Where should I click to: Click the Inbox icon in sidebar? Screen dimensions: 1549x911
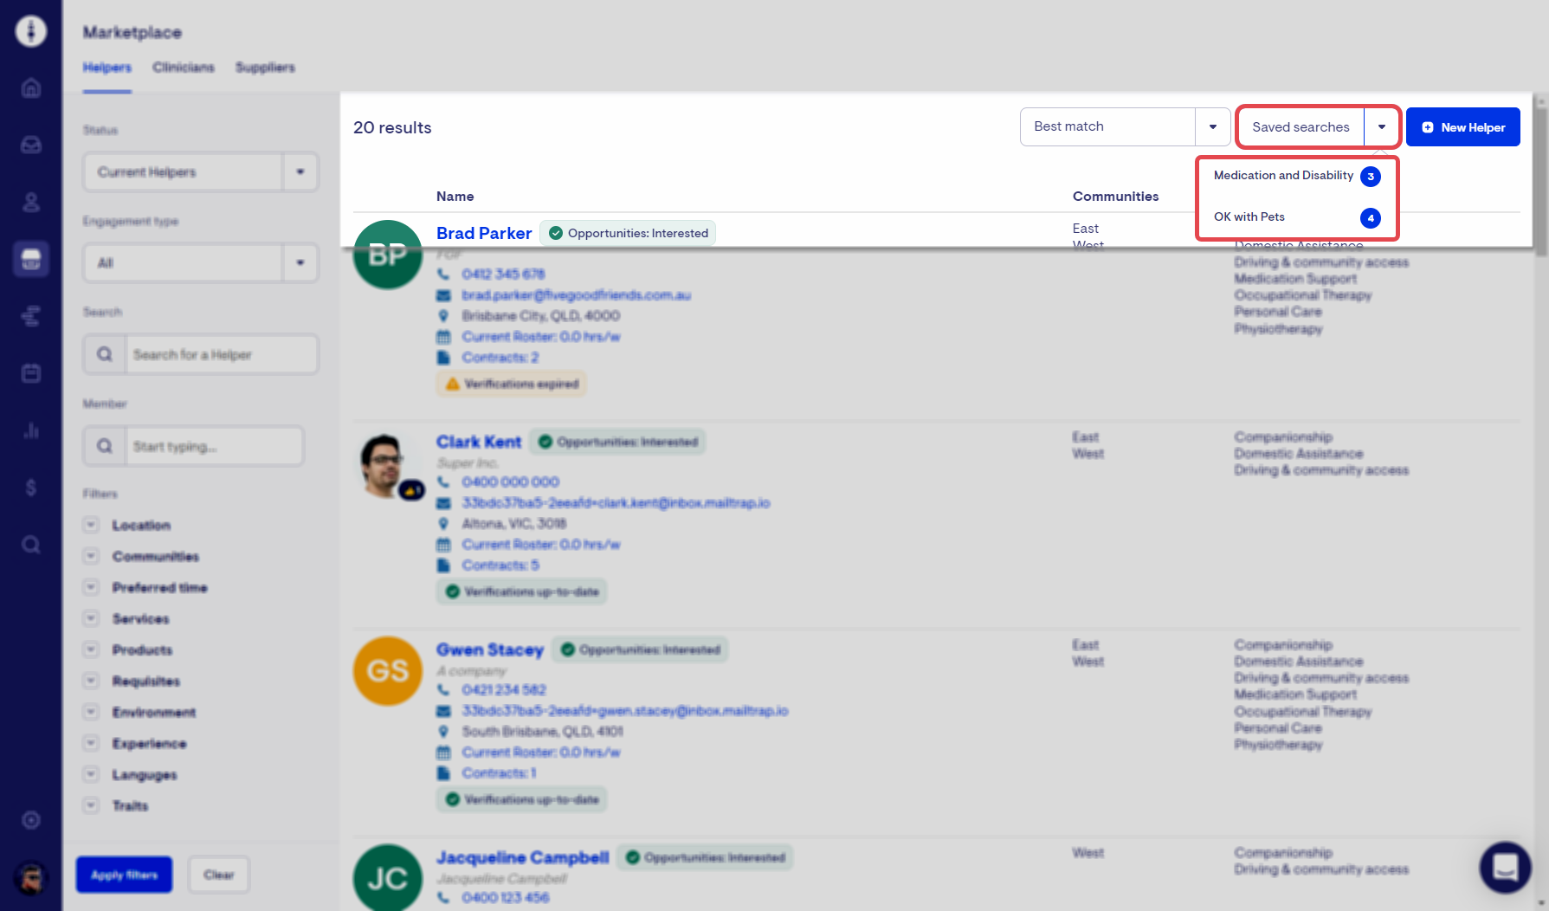[31, 145]
